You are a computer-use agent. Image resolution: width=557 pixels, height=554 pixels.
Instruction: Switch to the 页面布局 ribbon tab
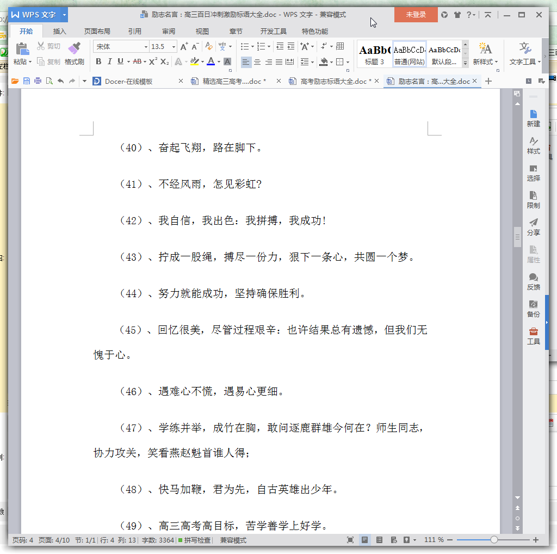[x=97, y=31]
